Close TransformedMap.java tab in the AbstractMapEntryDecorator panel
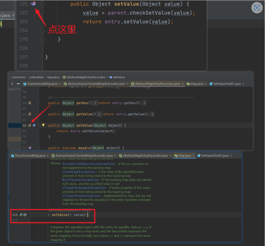This screenshot has width=265, height=246. click(x=60, y=84)
